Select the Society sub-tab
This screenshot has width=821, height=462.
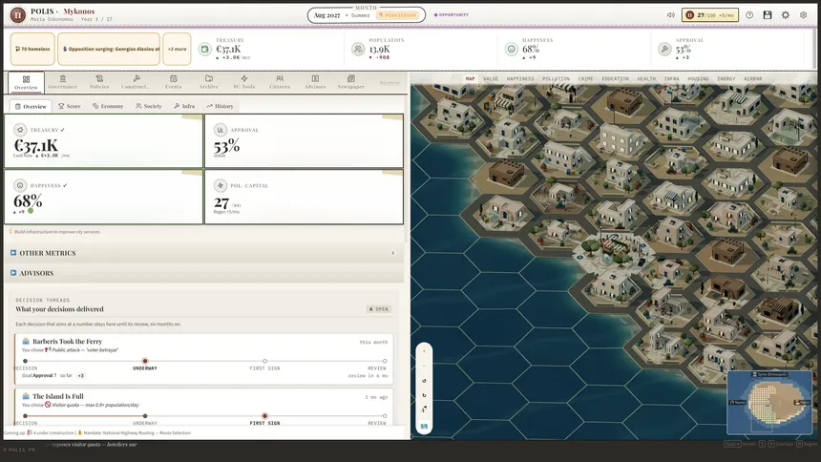[x=149, y=106]
